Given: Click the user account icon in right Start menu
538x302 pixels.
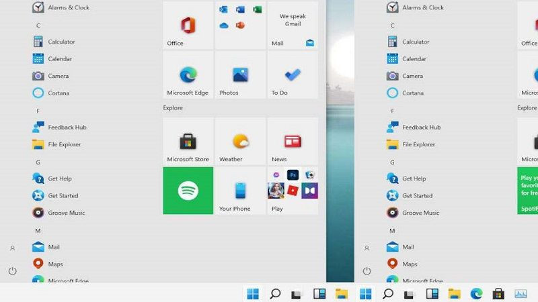Looking at the screenshot, I should pyautogui.click(x=367, y=248).
